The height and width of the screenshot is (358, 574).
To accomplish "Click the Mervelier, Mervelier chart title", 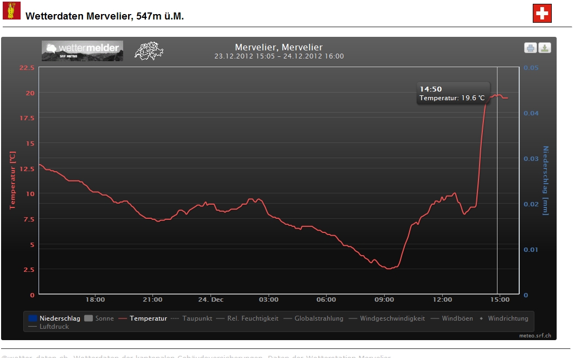I will click(279, 48).
